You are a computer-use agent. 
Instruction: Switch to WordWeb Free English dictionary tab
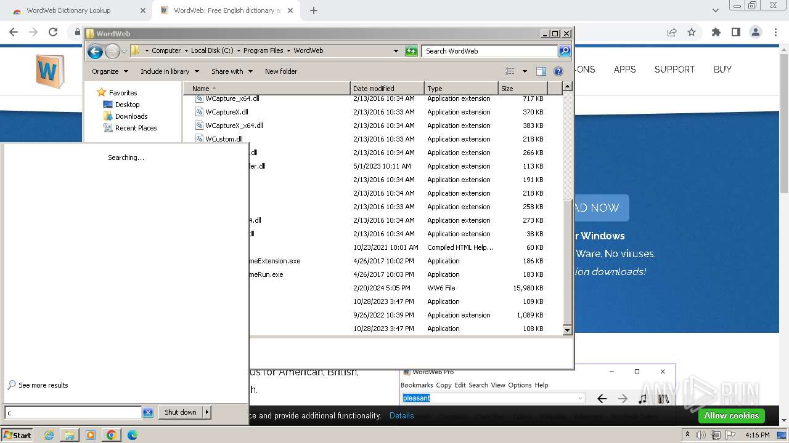pos(227,10)
